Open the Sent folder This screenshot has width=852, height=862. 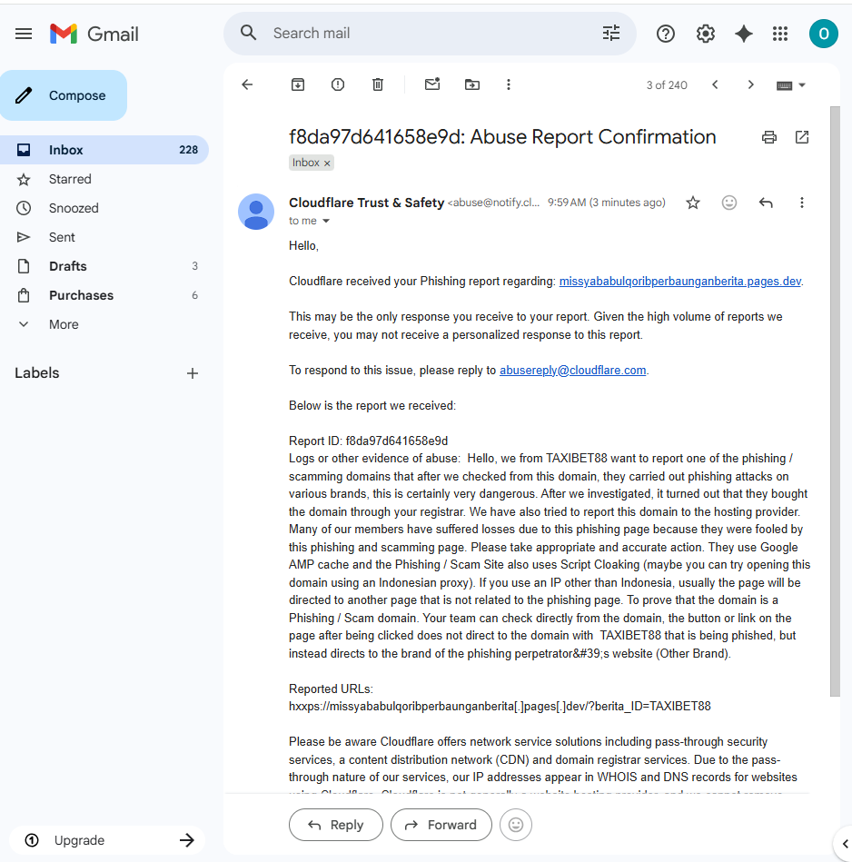pyautogui.click(x=104, y=237)
